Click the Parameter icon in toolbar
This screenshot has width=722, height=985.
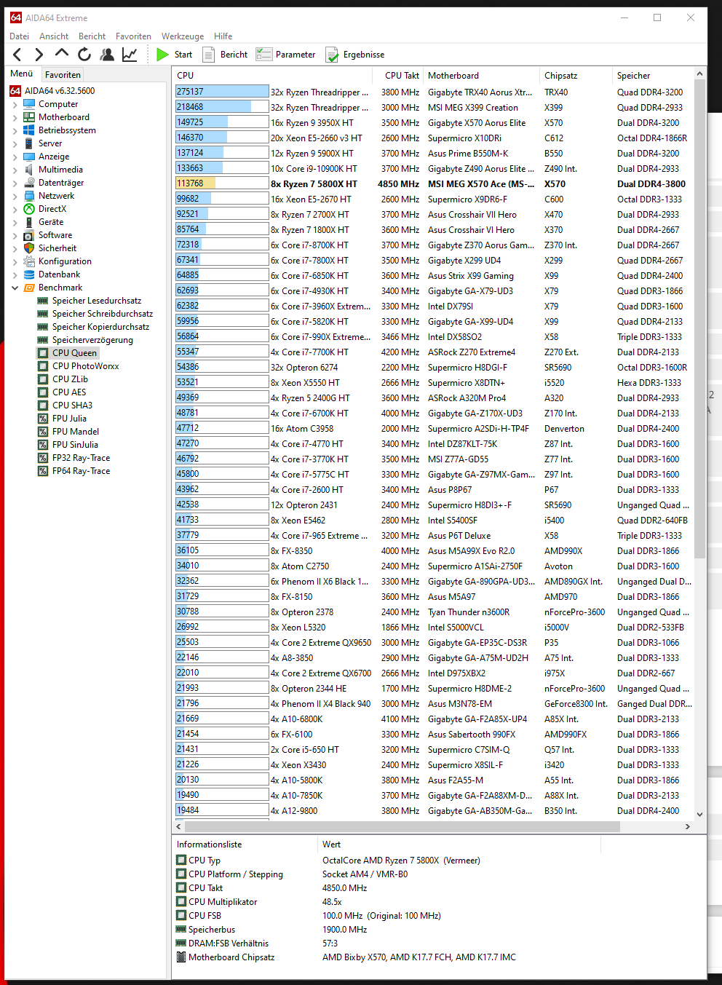[x=263, y=55]
